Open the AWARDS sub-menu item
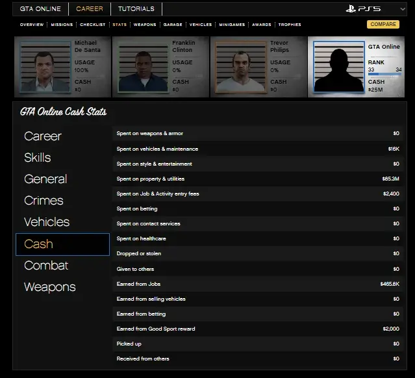 [262, 25]
